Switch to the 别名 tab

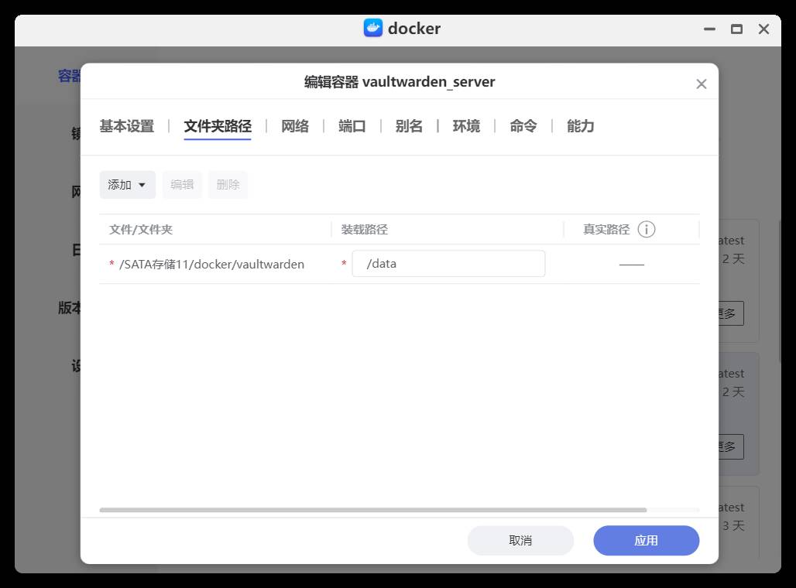click(x=409, y=126)
